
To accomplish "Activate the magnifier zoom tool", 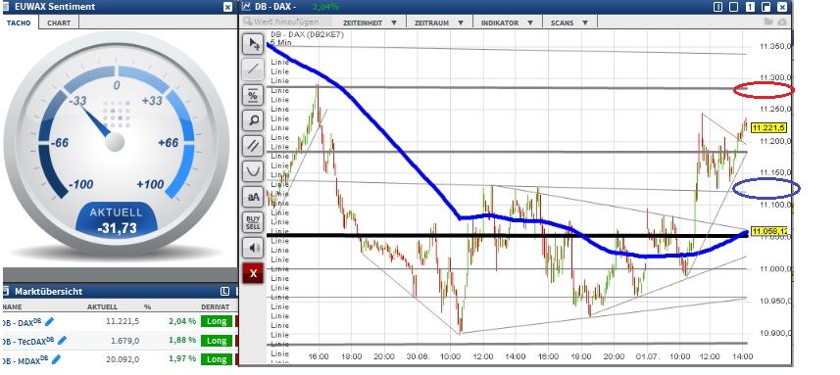I will (253, 120).
